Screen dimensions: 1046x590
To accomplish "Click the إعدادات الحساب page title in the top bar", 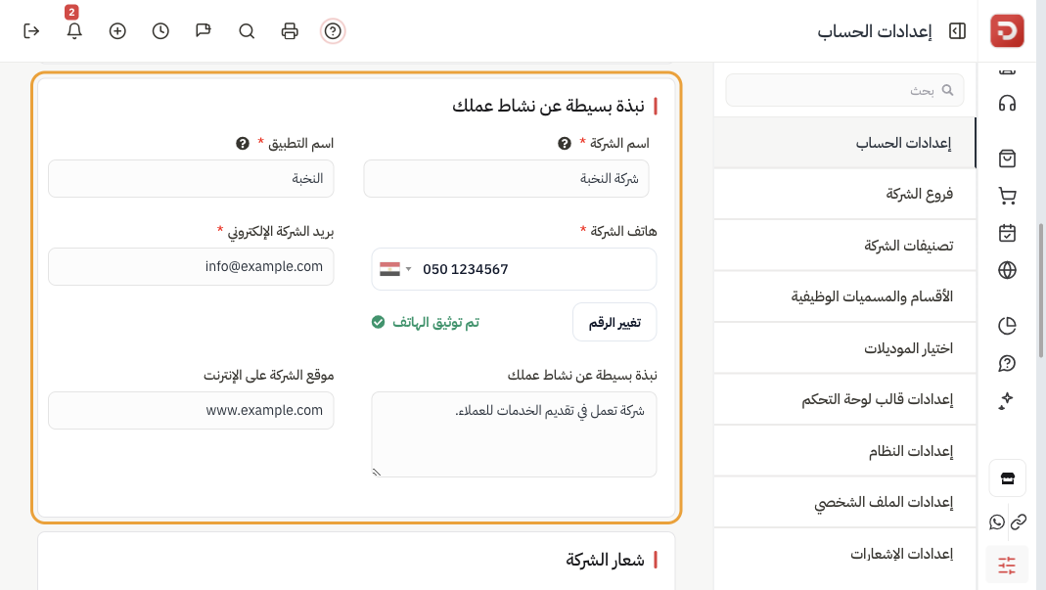I will 875,31.
